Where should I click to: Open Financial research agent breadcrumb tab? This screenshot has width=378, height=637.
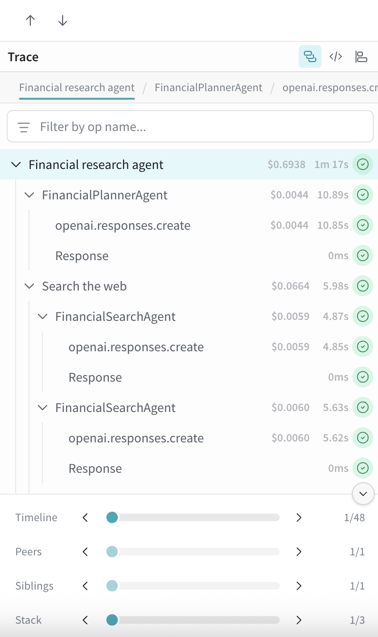click(x=77, y=88)
